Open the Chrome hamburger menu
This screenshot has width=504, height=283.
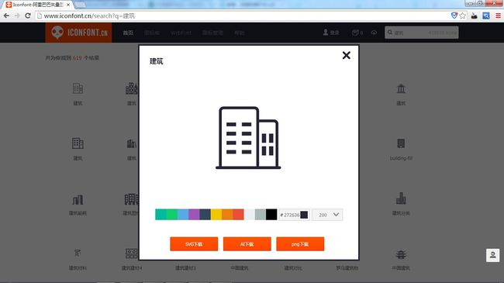coord(498,16)
